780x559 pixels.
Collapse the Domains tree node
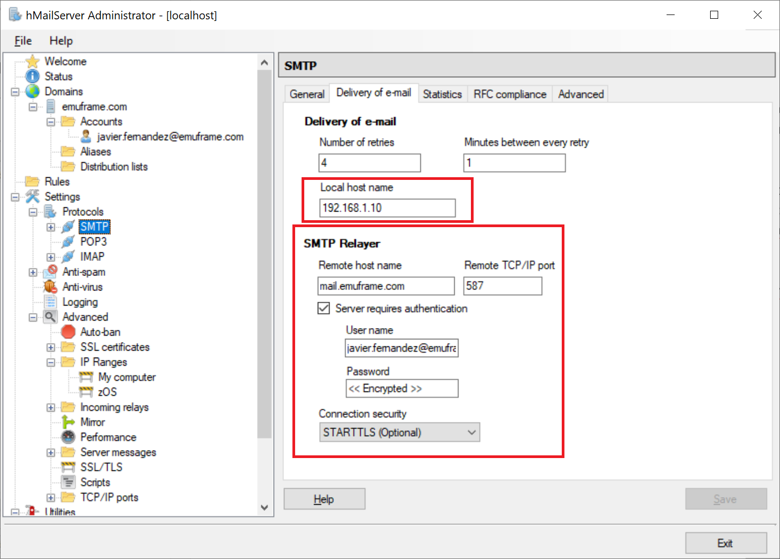[x=15, y=92]
